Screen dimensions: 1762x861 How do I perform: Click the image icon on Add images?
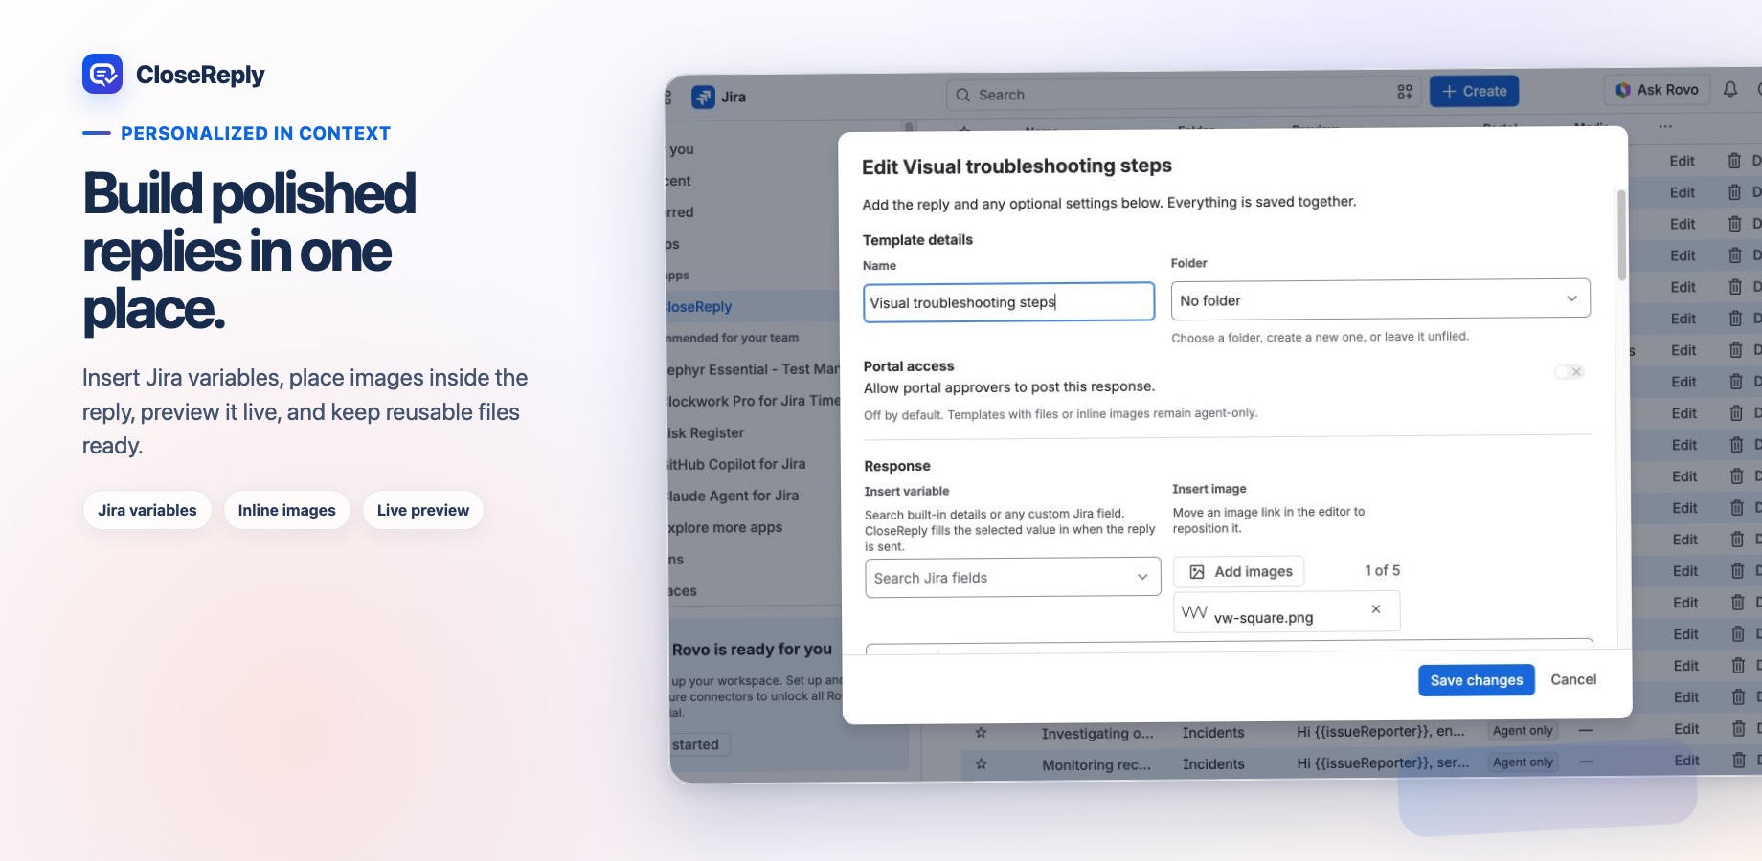(1197, 572)
